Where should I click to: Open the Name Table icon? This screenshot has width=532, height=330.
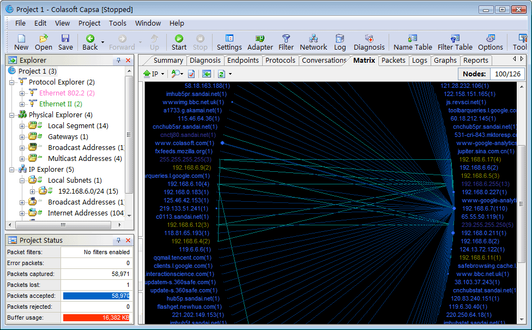413,41
